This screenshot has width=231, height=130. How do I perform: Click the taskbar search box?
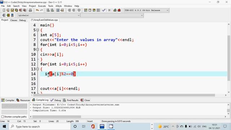coord(40,126)
